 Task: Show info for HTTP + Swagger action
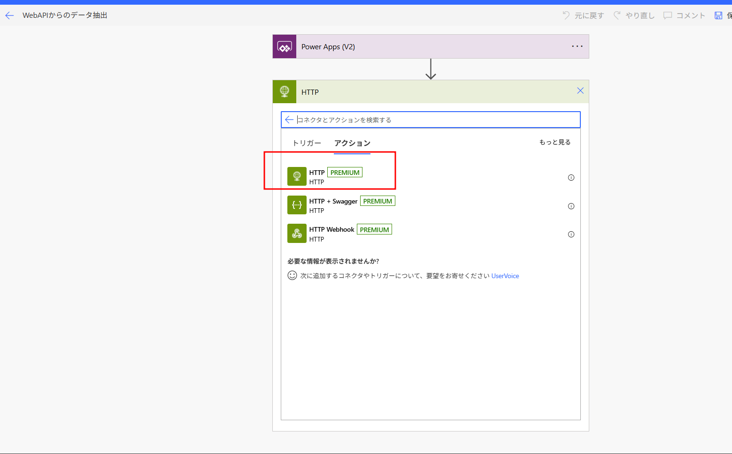pyautogui.click(x=571, y=206)
